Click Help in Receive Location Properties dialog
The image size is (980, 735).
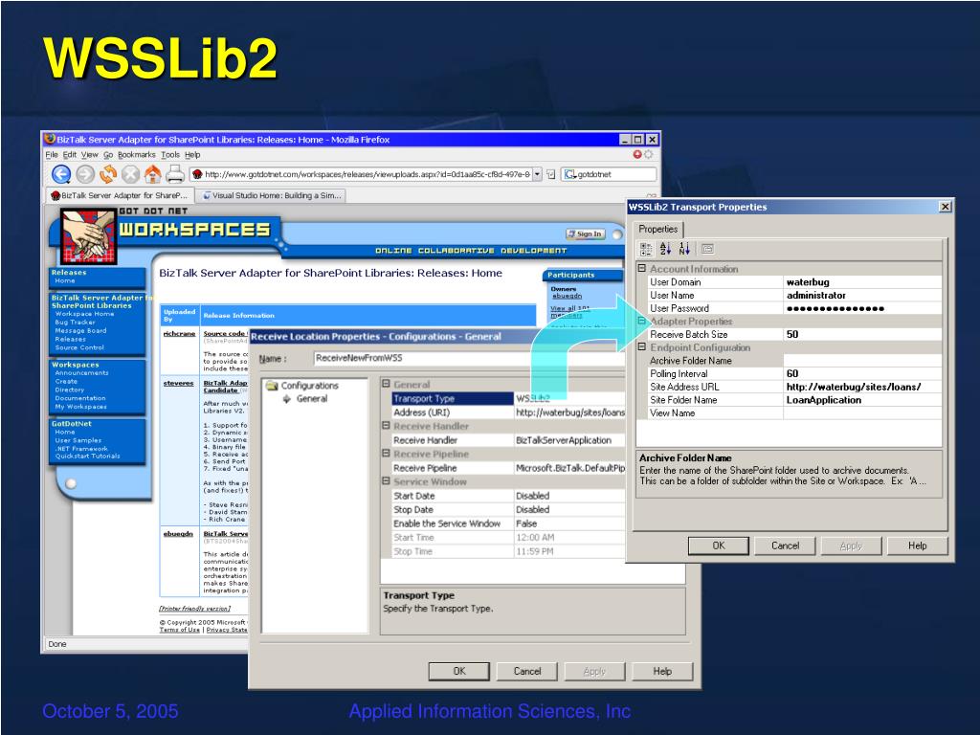coord(662,671)
